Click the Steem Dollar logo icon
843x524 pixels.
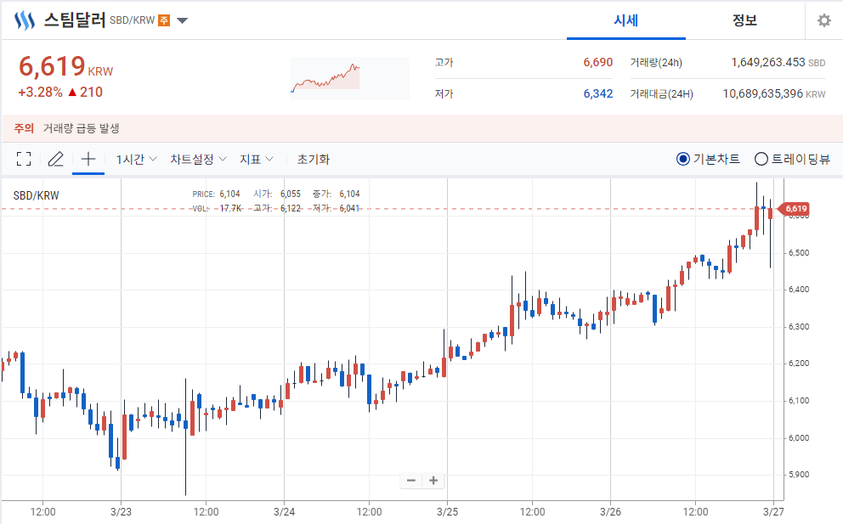click(25, 20)
